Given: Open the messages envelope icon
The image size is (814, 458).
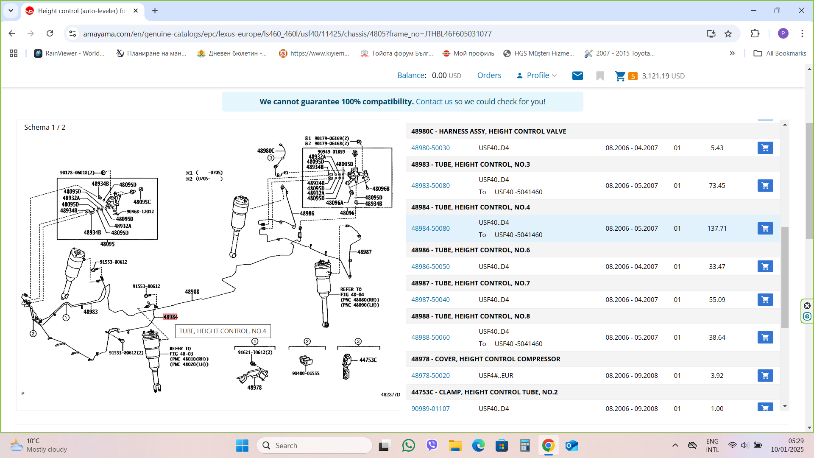Looking at the screenshot, I should [577, 75].
